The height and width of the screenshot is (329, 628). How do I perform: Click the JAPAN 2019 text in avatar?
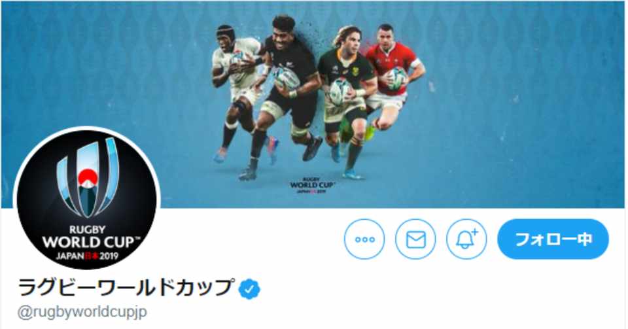click(87, 256)
